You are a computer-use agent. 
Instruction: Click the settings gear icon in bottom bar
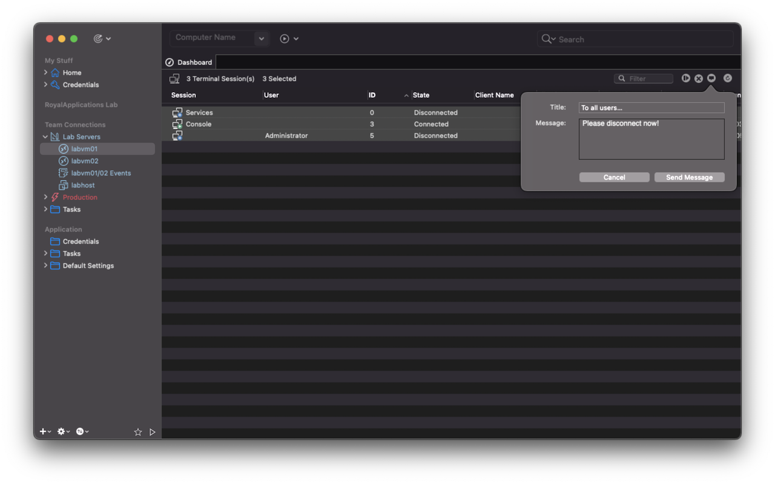(x=61, y=431)
